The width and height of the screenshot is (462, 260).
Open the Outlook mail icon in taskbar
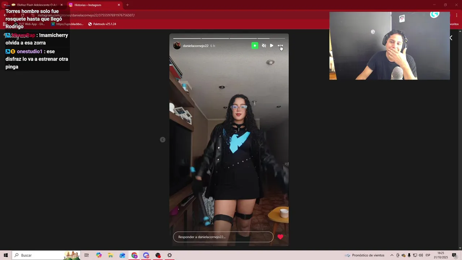(122, 255)
